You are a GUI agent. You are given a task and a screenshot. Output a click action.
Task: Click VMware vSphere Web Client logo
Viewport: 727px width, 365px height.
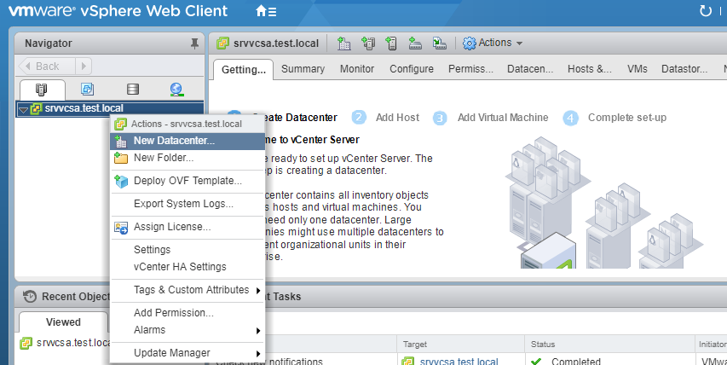[x=118, y=11]
